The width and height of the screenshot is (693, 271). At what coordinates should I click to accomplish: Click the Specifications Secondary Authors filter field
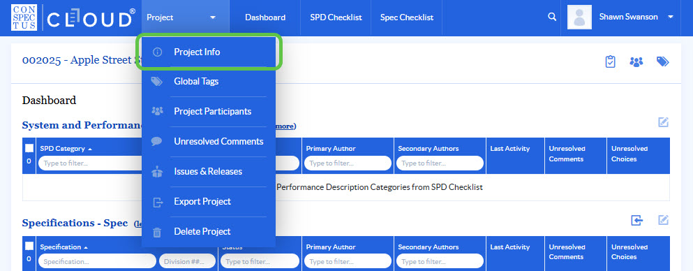[x=440, y=261]
